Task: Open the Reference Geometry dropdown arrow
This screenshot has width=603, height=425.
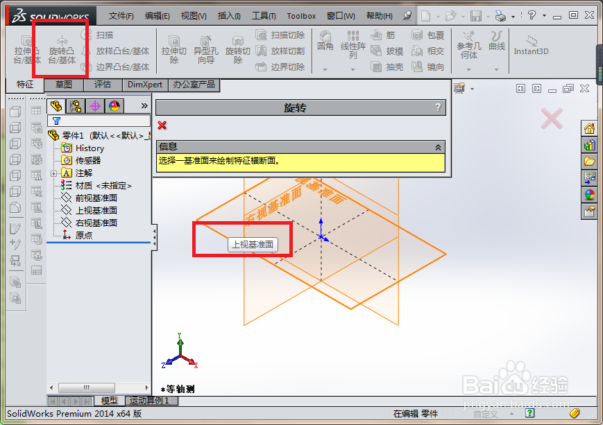Action: point(469,69)
